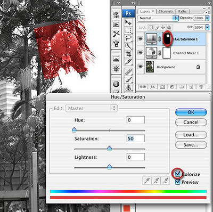
Task: Open the Actions panel play icon
Action: click(116, 25)
